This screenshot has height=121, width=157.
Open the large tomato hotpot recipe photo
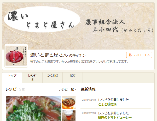33,108
